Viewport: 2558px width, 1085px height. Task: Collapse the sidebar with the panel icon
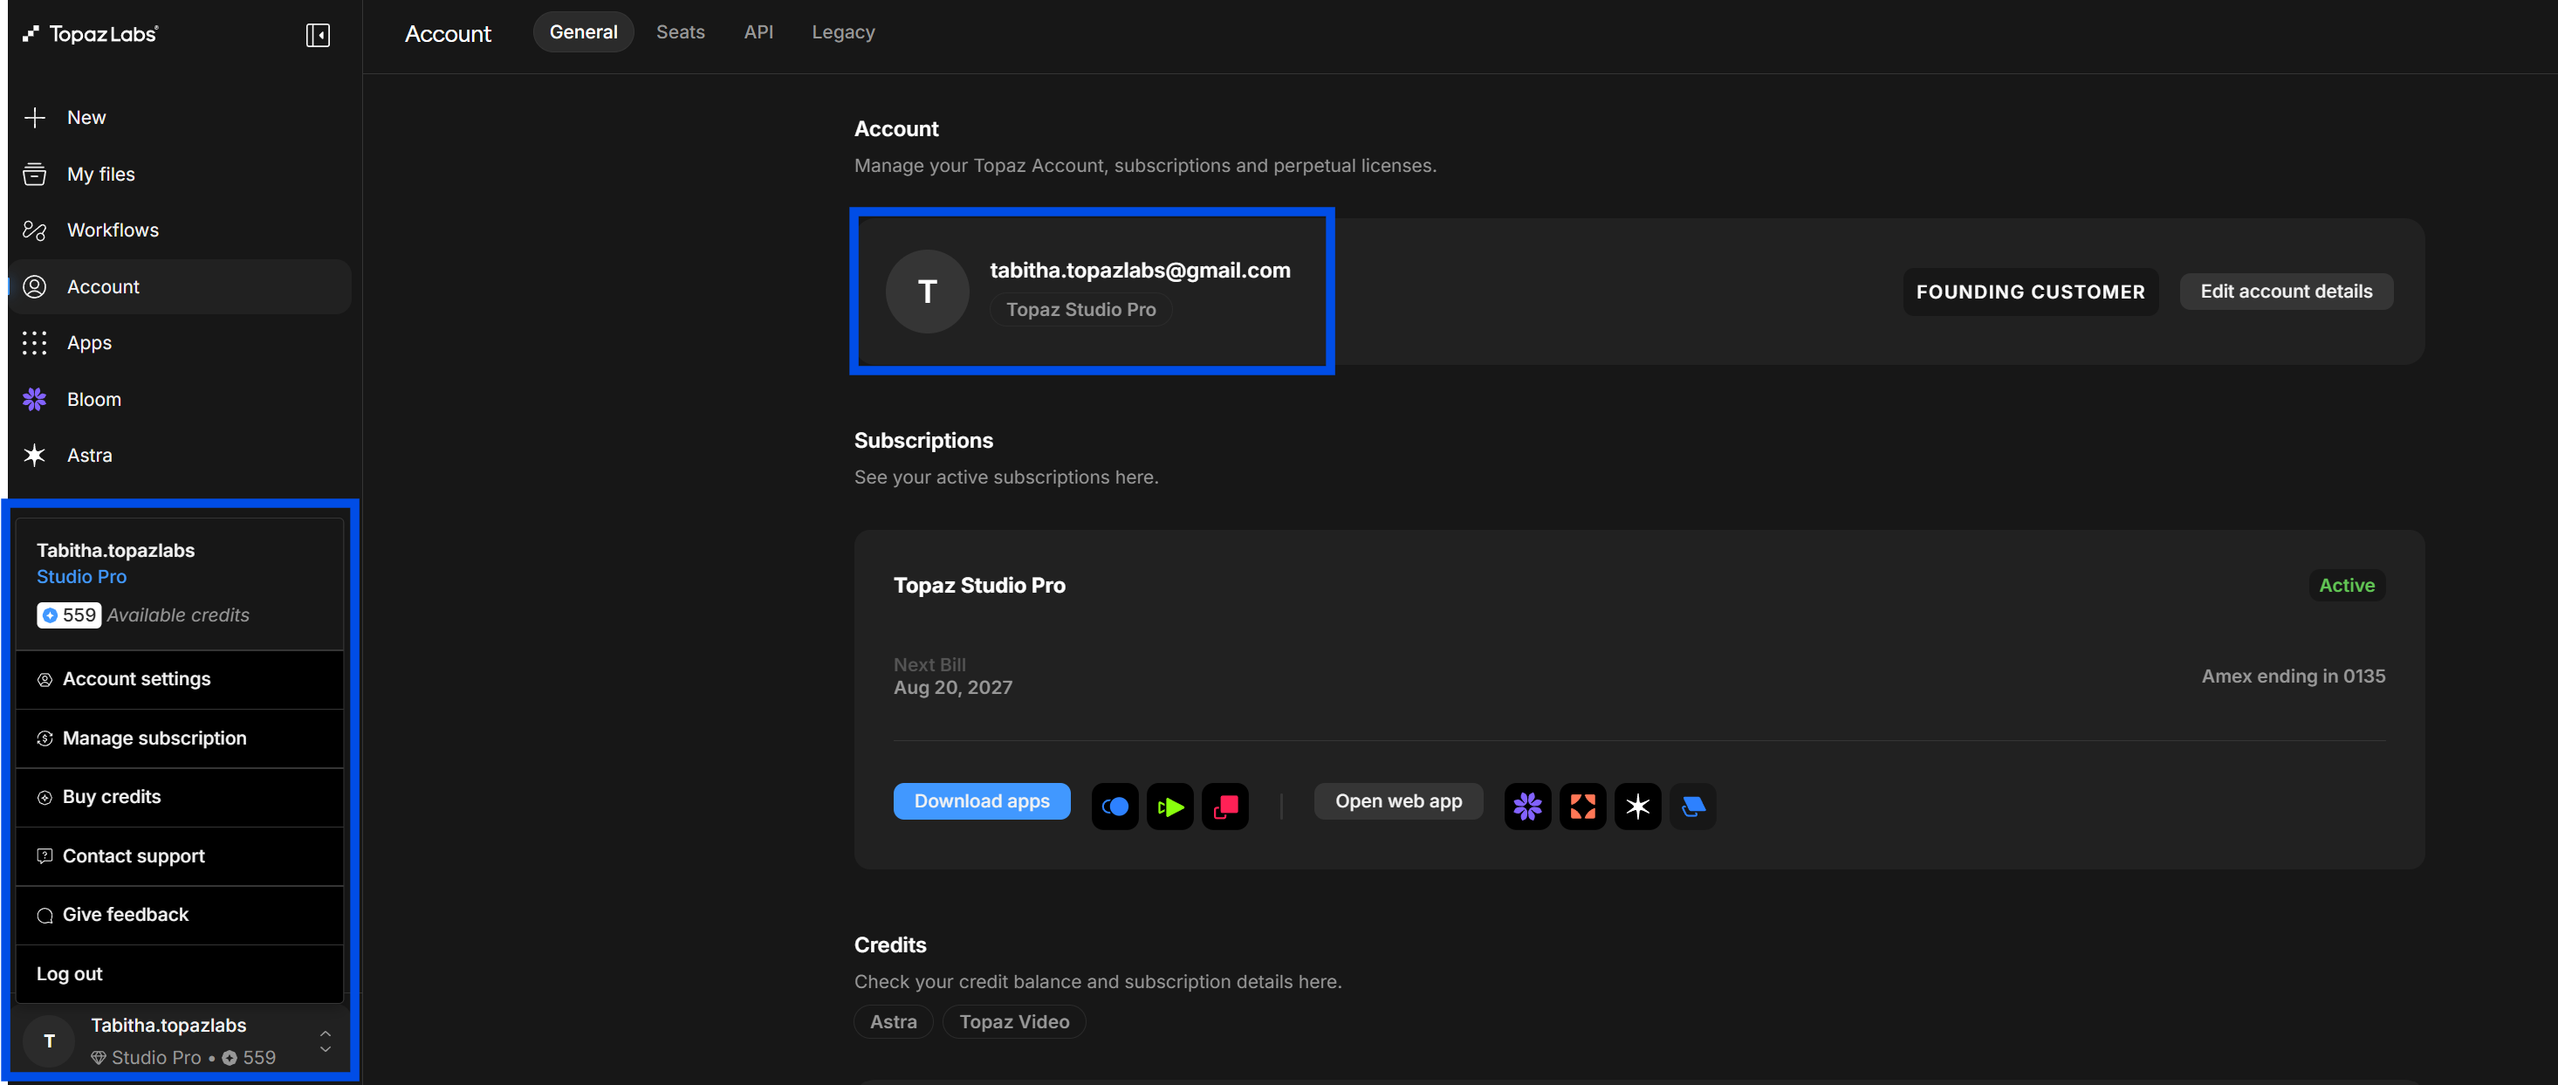[x=318, y=35]
